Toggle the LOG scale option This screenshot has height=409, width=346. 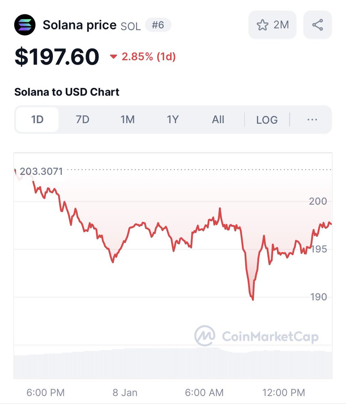(x=267, y=120)
